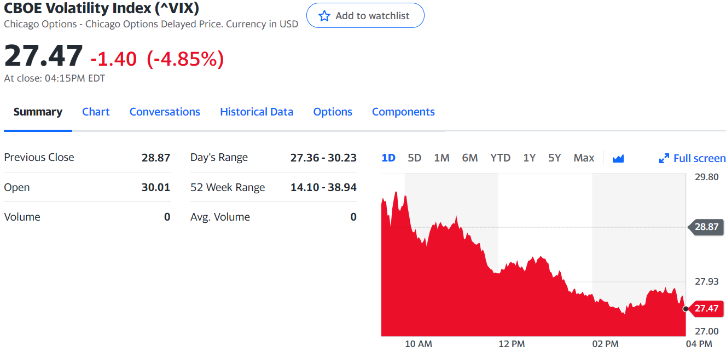Open the Summary tab
This screenshot has width=726, height=352.
(38, 112)
